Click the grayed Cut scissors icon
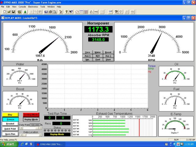 coord(31,12)
